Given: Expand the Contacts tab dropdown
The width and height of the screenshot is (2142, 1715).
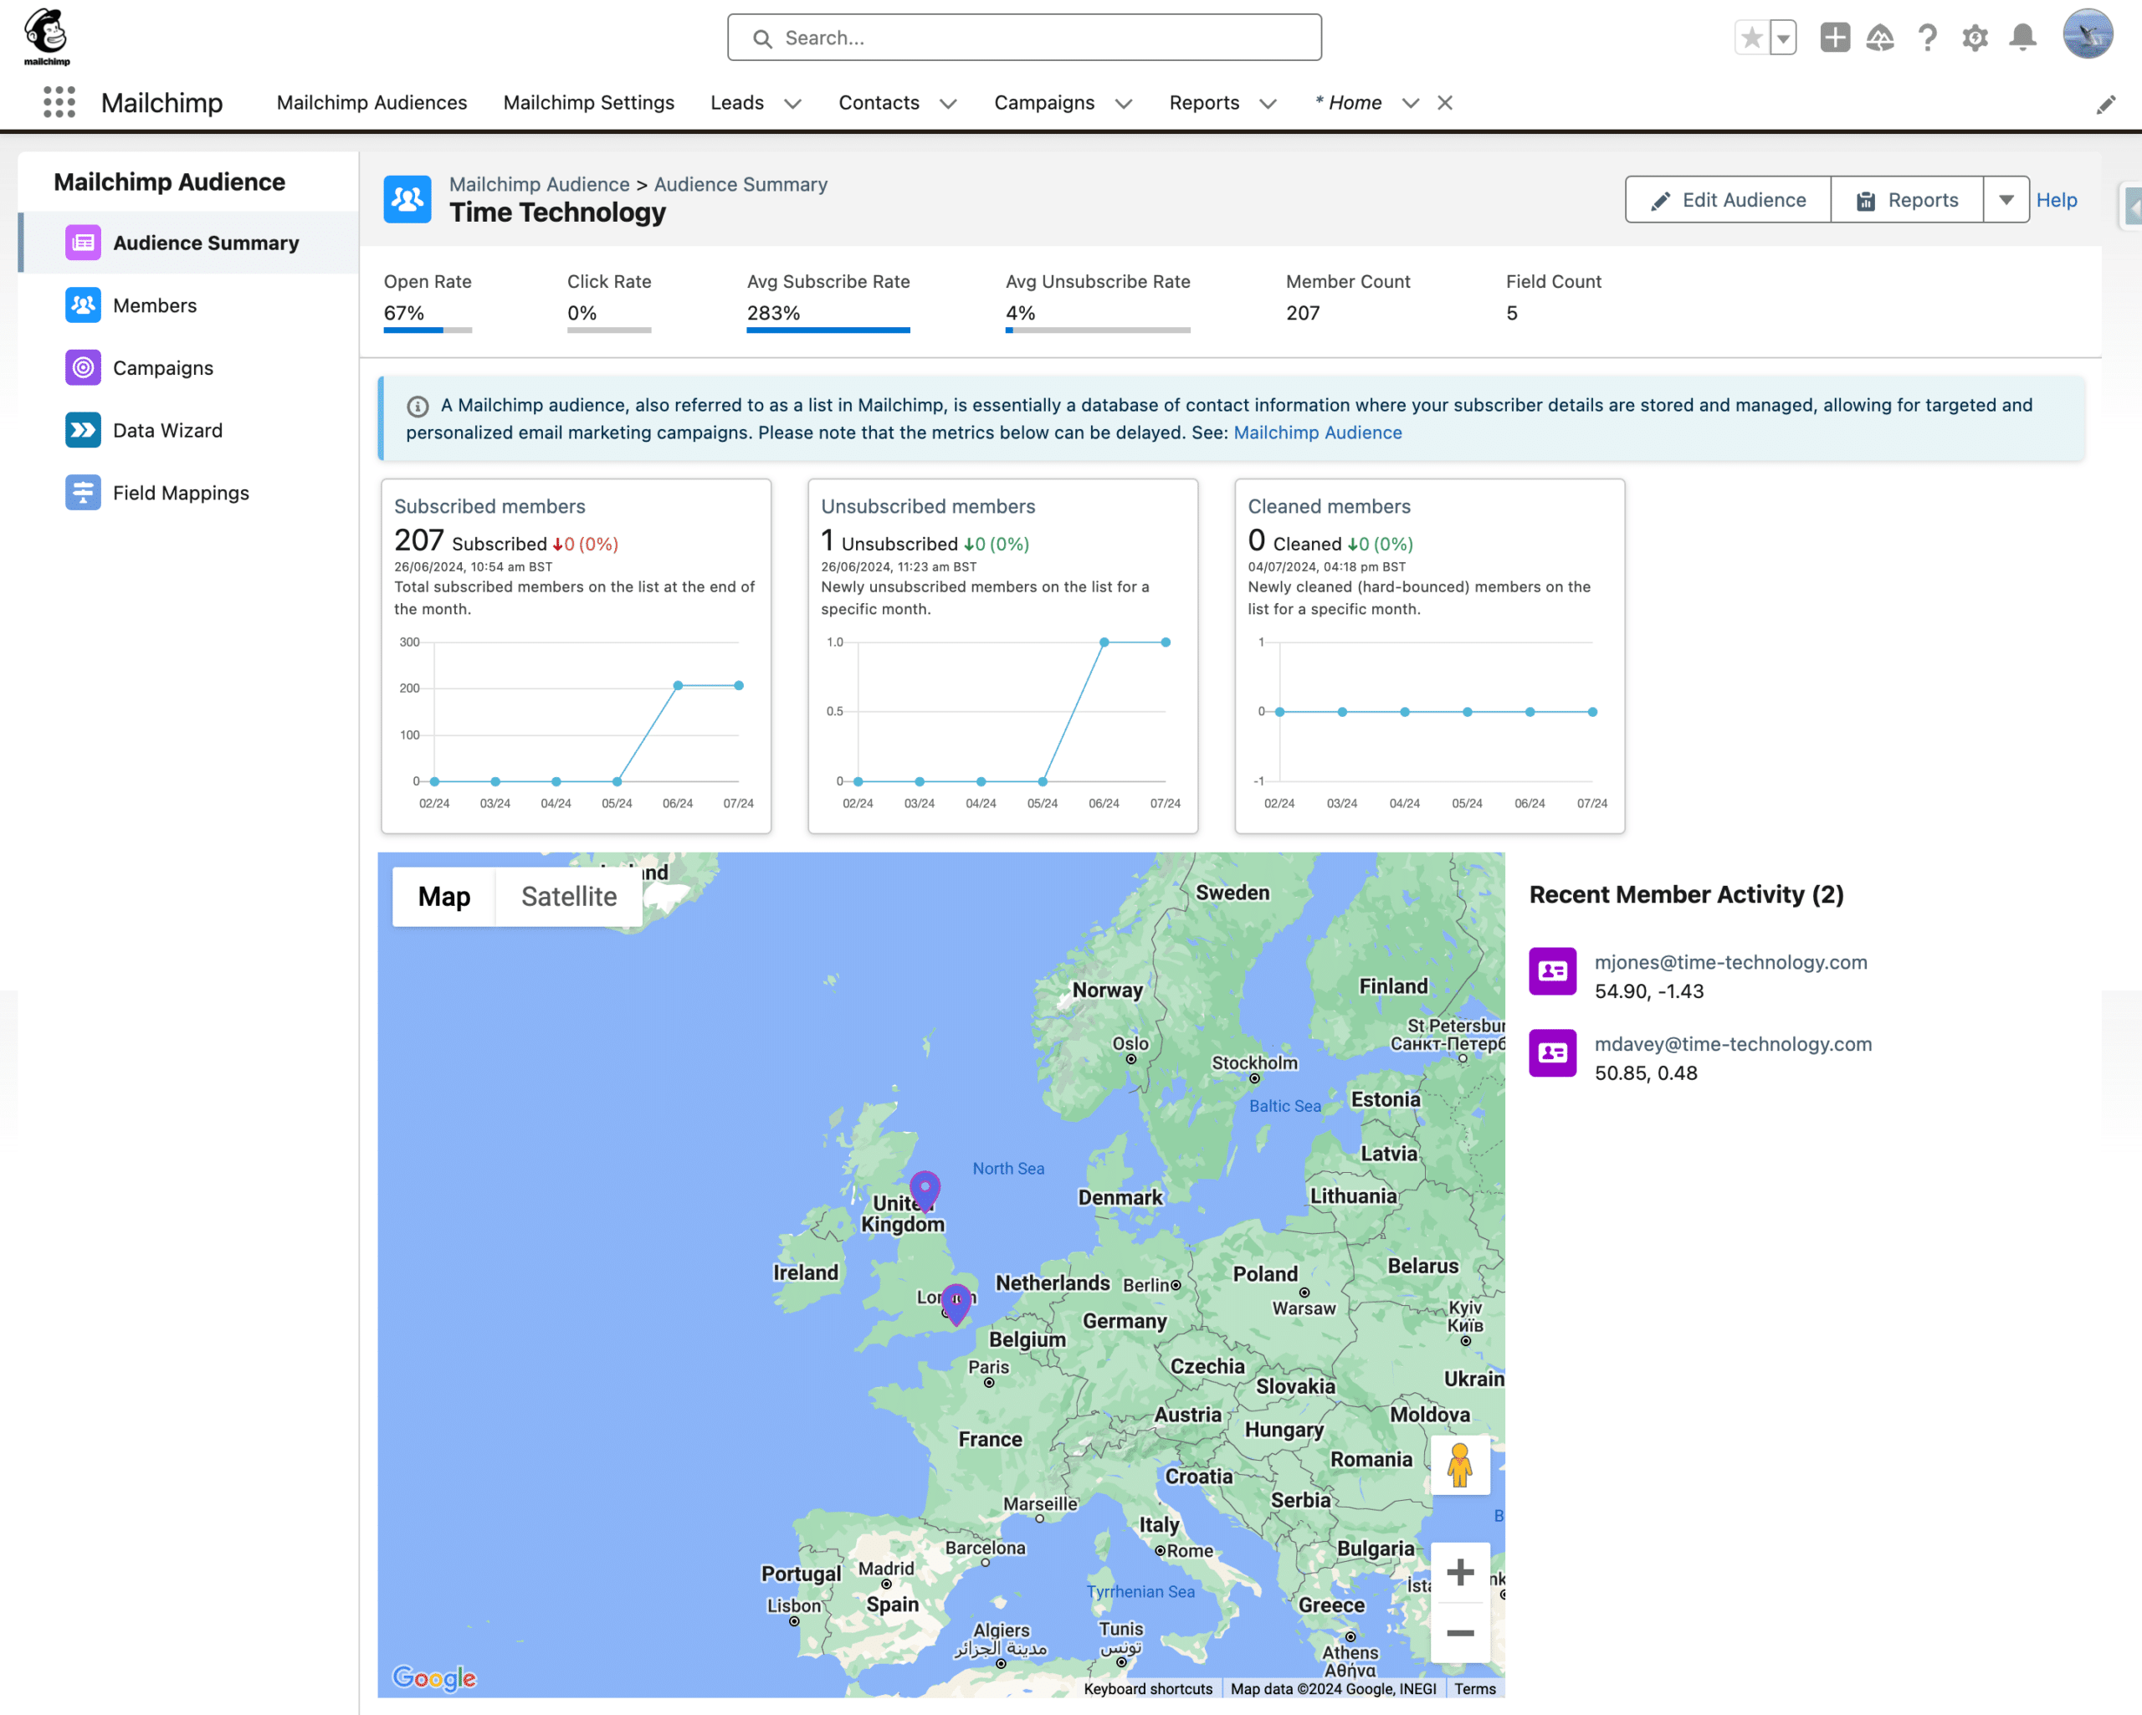Looking at the screenshot, I should (948, 104).
